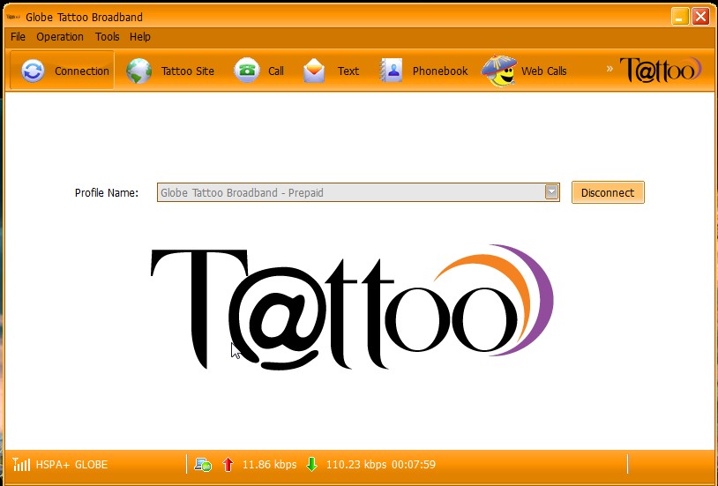The image size is (718, 486).
Task: Open the Operation menu
Action: pos(60,37)
